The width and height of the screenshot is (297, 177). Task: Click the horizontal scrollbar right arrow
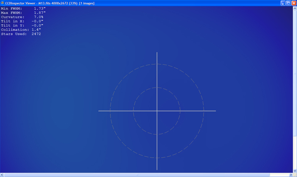(291, 175)
